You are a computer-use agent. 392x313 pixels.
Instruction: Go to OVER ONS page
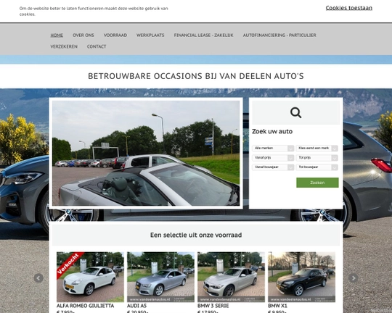83,36
